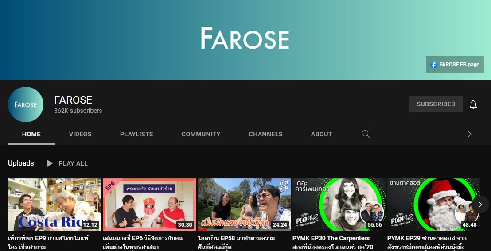Viewport: 491px width, 251px height.
Task: Open the PLAYLISTS tab
Action: point(136,134)
